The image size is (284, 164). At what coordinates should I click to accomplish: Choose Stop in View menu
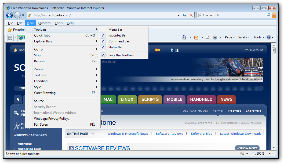coord(63,55)
